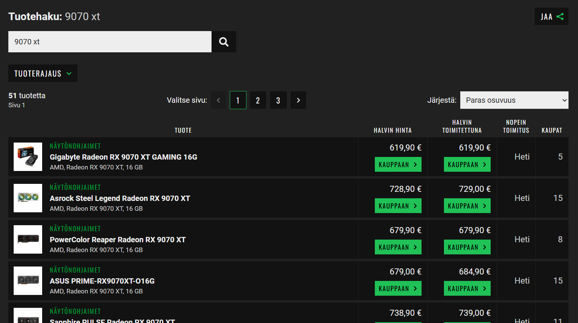Screen dimensions: 578x323
Task: Click KAUPPAAN under ASUS 679,00 € price
Action: point(398,289)
